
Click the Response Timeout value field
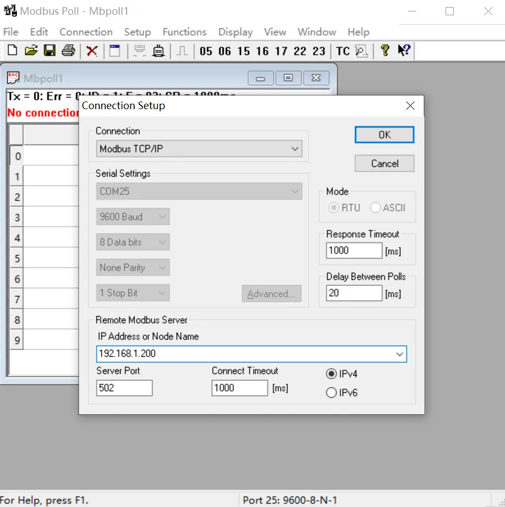(x=353, y=250)
